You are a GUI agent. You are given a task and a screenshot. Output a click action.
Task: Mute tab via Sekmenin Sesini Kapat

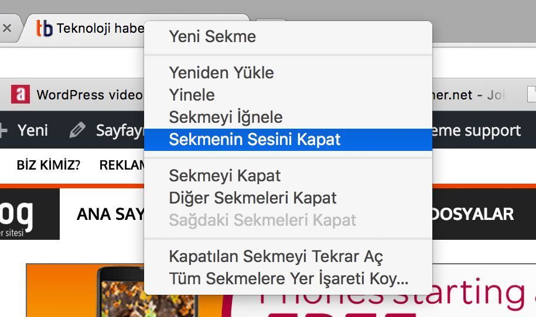[x=254, y=140]
